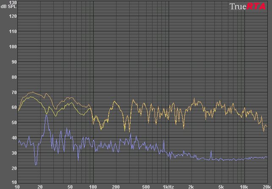
Task: Click the TrueRTA logo
Action: click(x=247, y=6)
